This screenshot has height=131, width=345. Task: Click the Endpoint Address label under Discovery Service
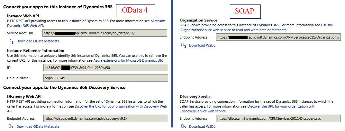pos(194,118)
